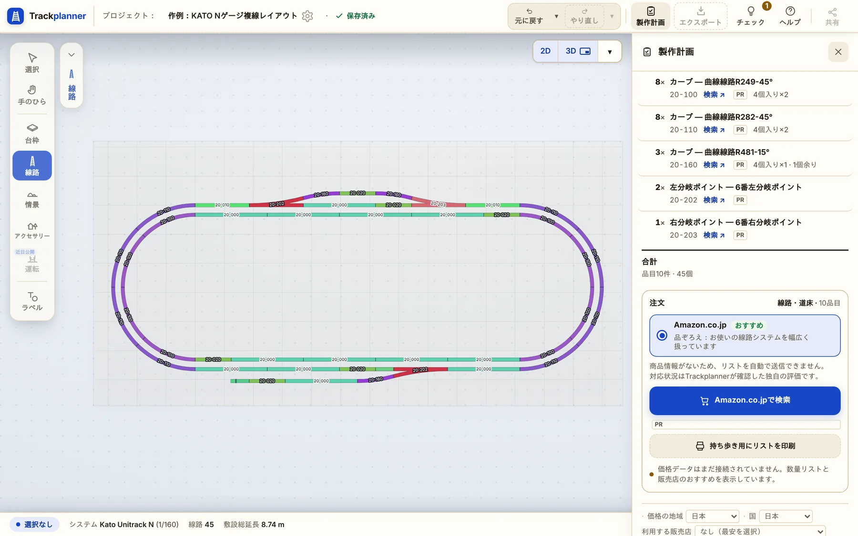
Task: Click the 保存済み saved status
Action: pos(356,16)
